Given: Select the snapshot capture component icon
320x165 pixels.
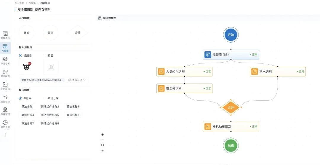Looking at the screenshot, I should tap(51, 67).
